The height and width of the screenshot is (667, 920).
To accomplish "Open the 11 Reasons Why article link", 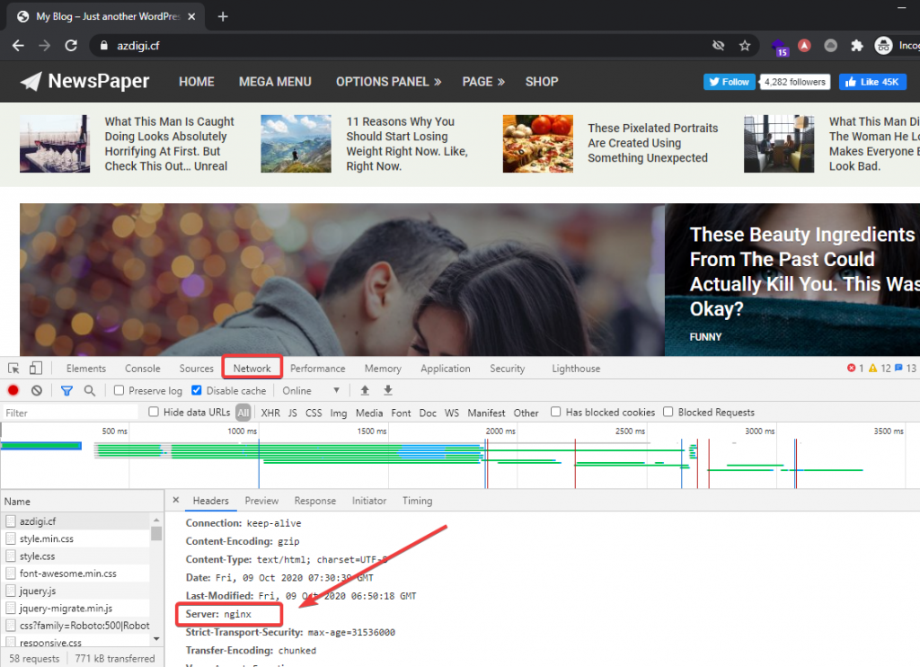I will pyautogui.click(x=407, y=144).
